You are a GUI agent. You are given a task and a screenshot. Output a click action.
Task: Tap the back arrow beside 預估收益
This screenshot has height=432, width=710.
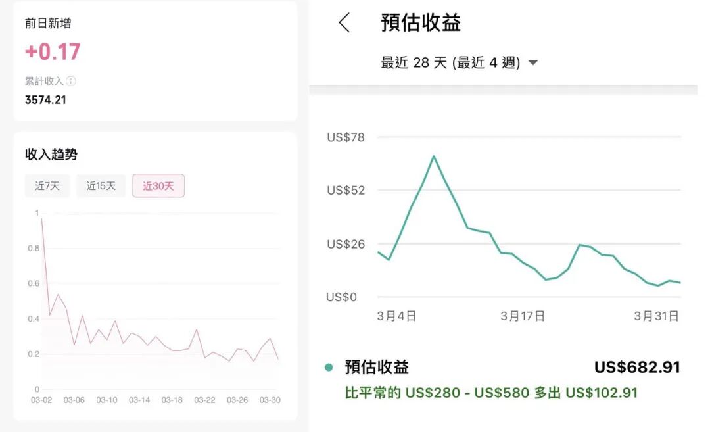[344, 22]
